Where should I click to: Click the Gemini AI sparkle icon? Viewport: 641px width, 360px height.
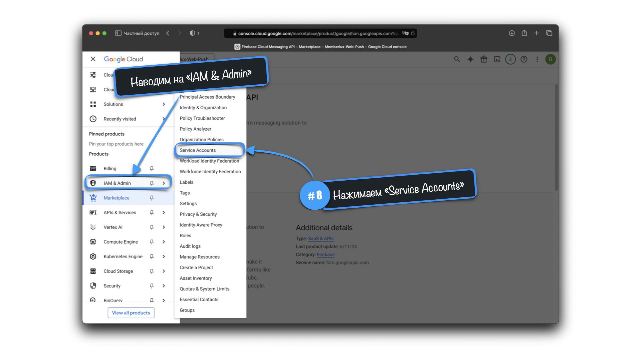coord(470,59)
